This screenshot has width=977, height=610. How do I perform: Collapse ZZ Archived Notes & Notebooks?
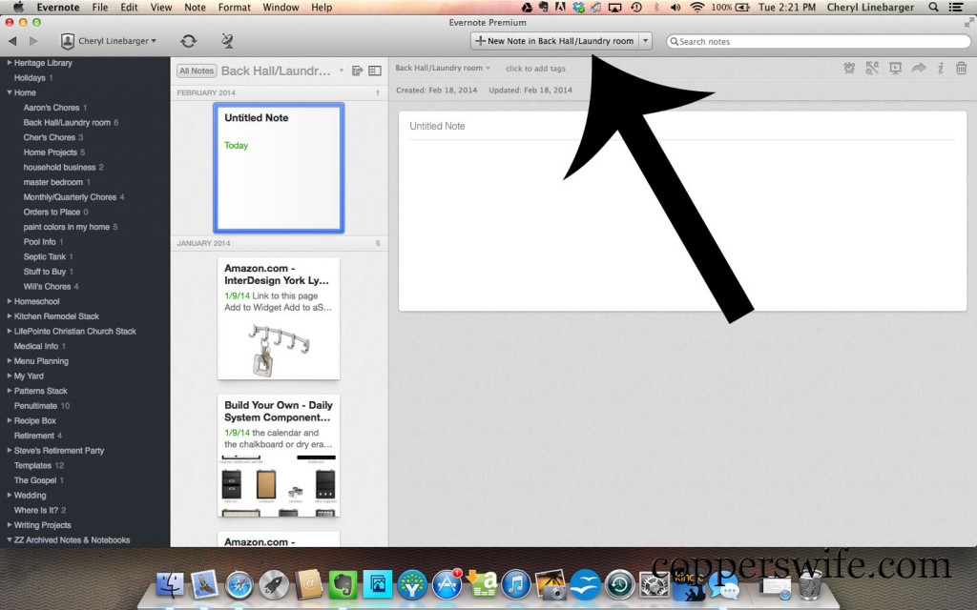coord(10,539)
